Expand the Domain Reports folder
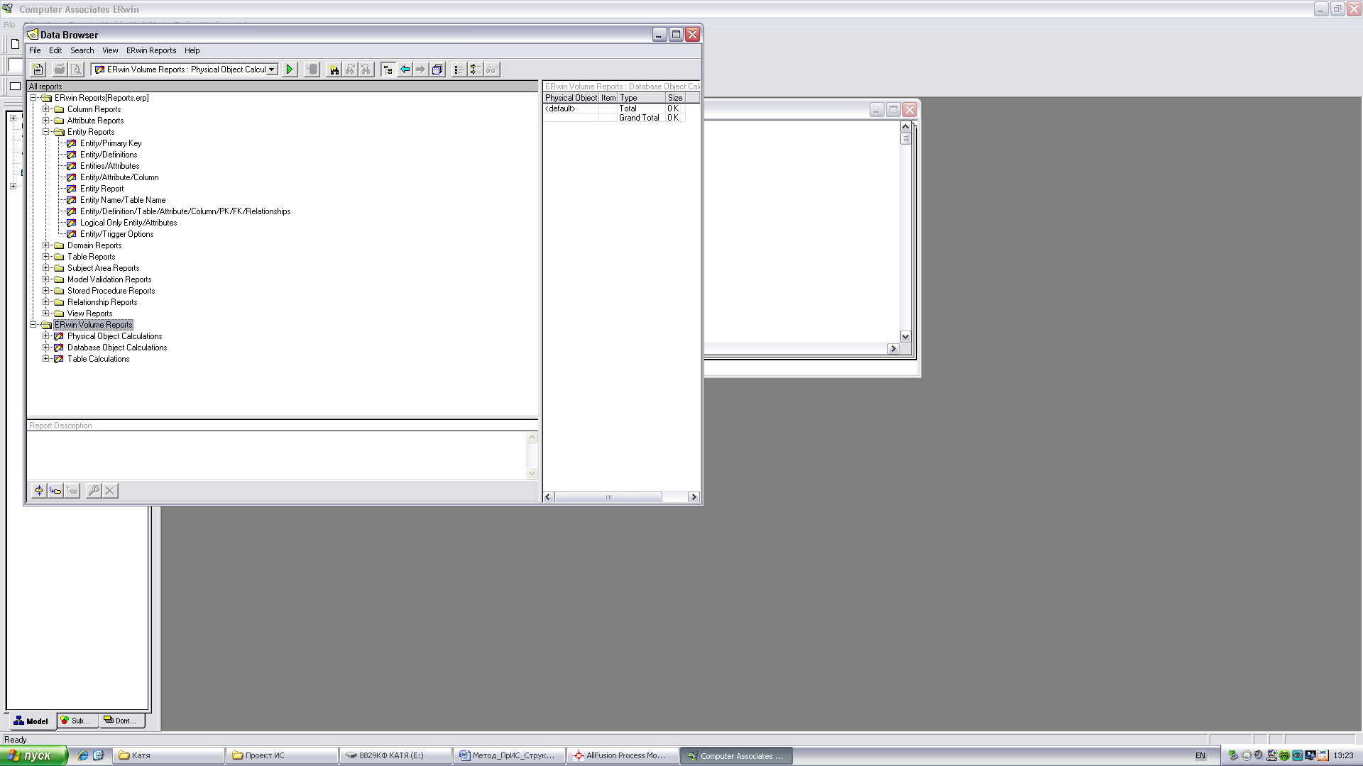Image resolution: width=1363 pixels, height=766 pixels. (x=45, y=245)
